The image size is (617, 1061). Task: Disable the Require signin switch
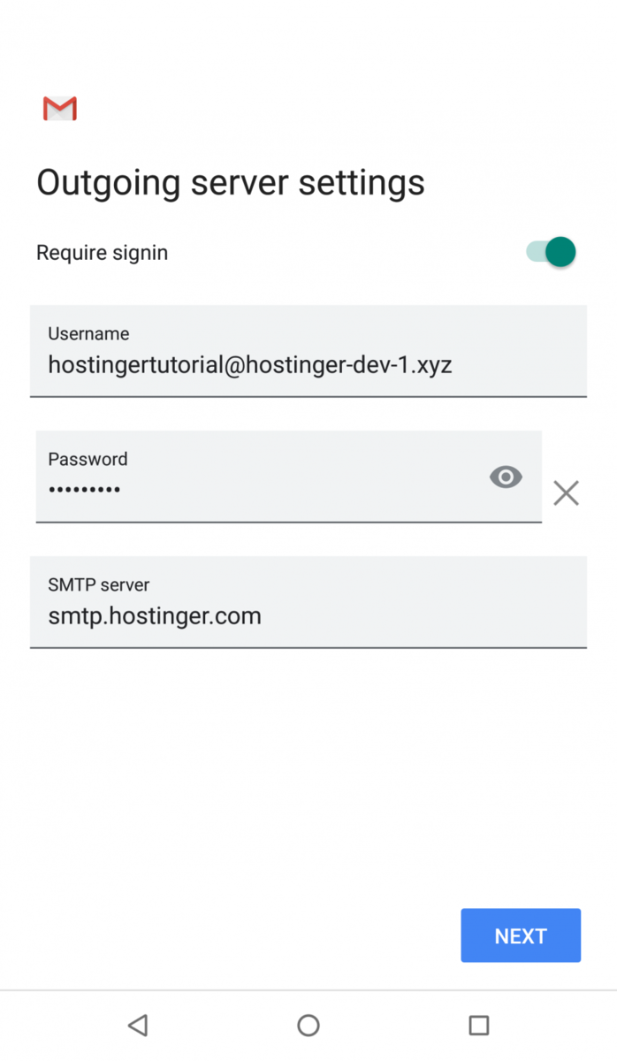[x=551, y=252]
